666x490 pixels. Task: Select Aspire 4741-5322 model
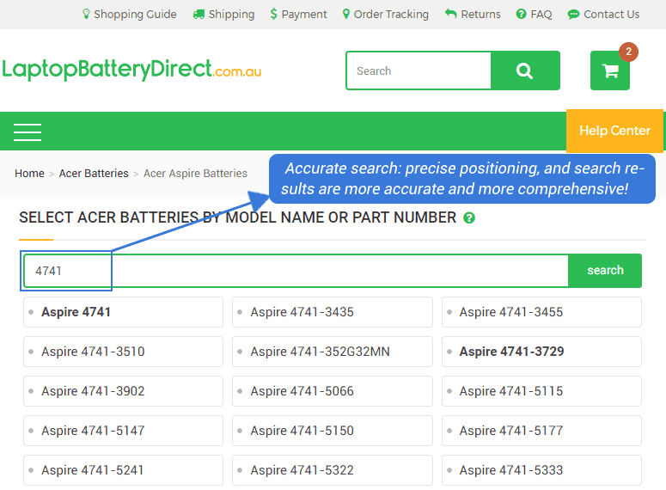tap(333, 470)
